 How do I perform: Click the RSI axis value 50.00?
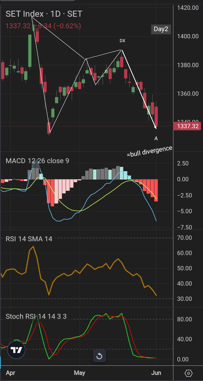click(184, 268)
